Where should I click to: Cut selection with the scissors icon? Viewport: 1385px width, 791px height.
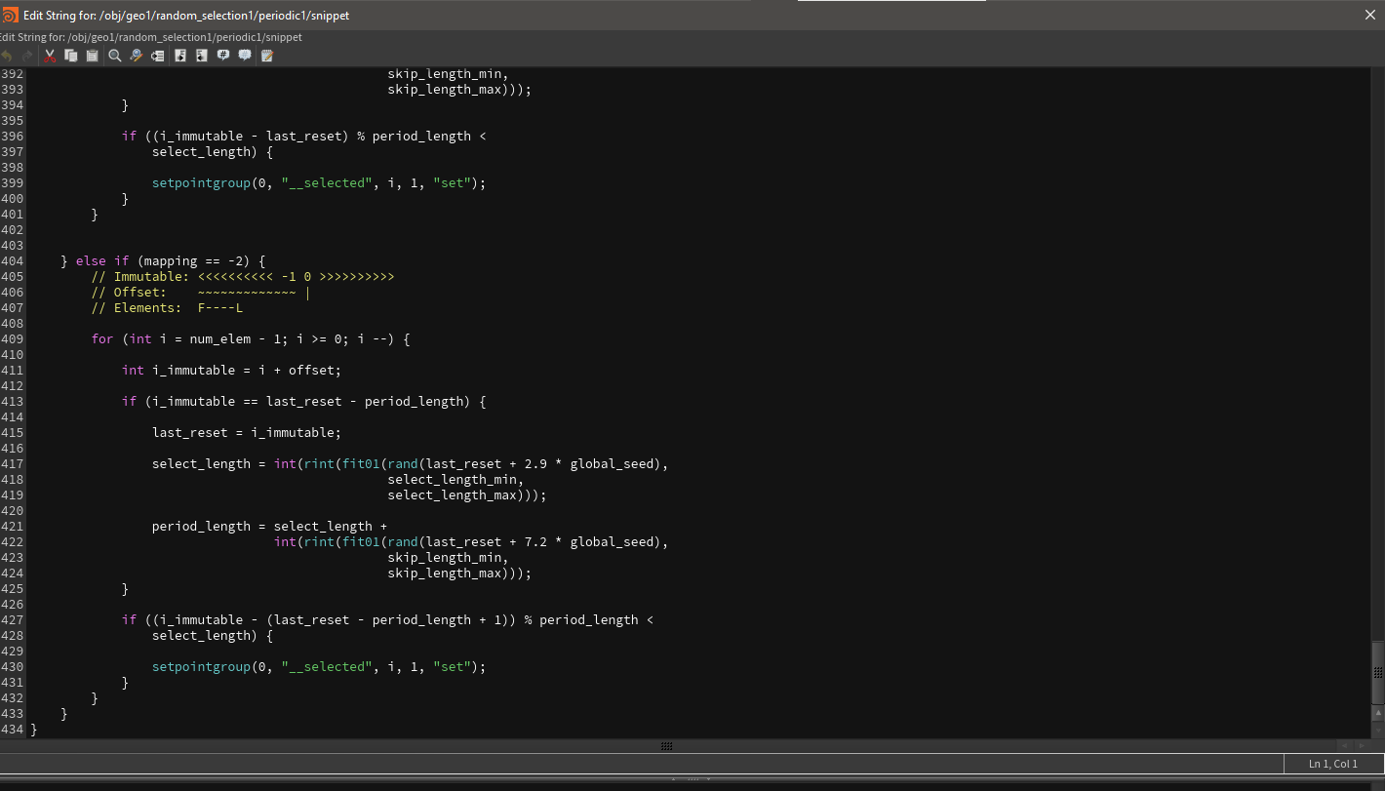point(50,56)
